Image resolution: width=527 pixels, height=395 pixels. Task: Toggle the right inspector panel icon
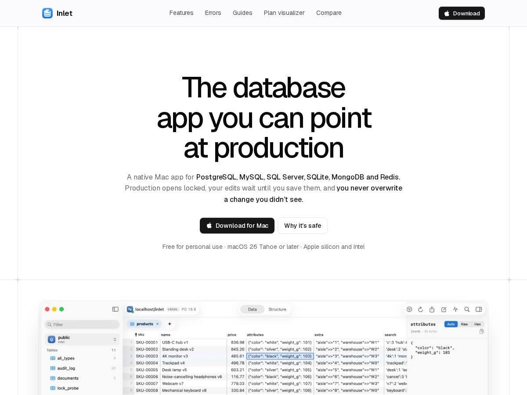coord(479,309)
